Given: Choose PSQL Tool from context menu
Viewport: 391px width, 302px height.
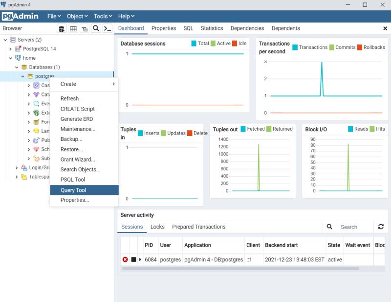Looking at the screenshot, I should point(84,180).
